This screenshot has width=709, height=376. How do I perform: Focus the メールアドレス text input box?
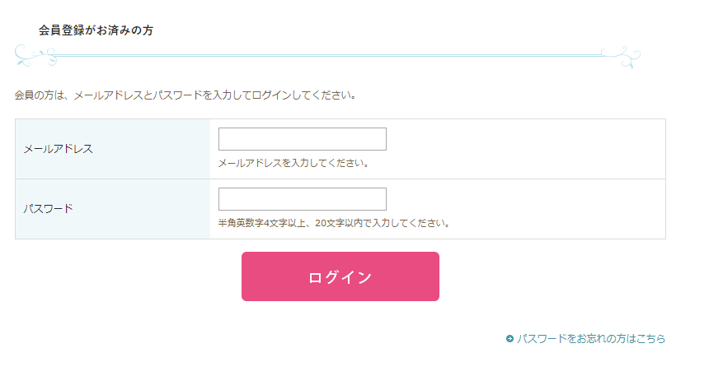pyautogui.click(x=302, y=139)
